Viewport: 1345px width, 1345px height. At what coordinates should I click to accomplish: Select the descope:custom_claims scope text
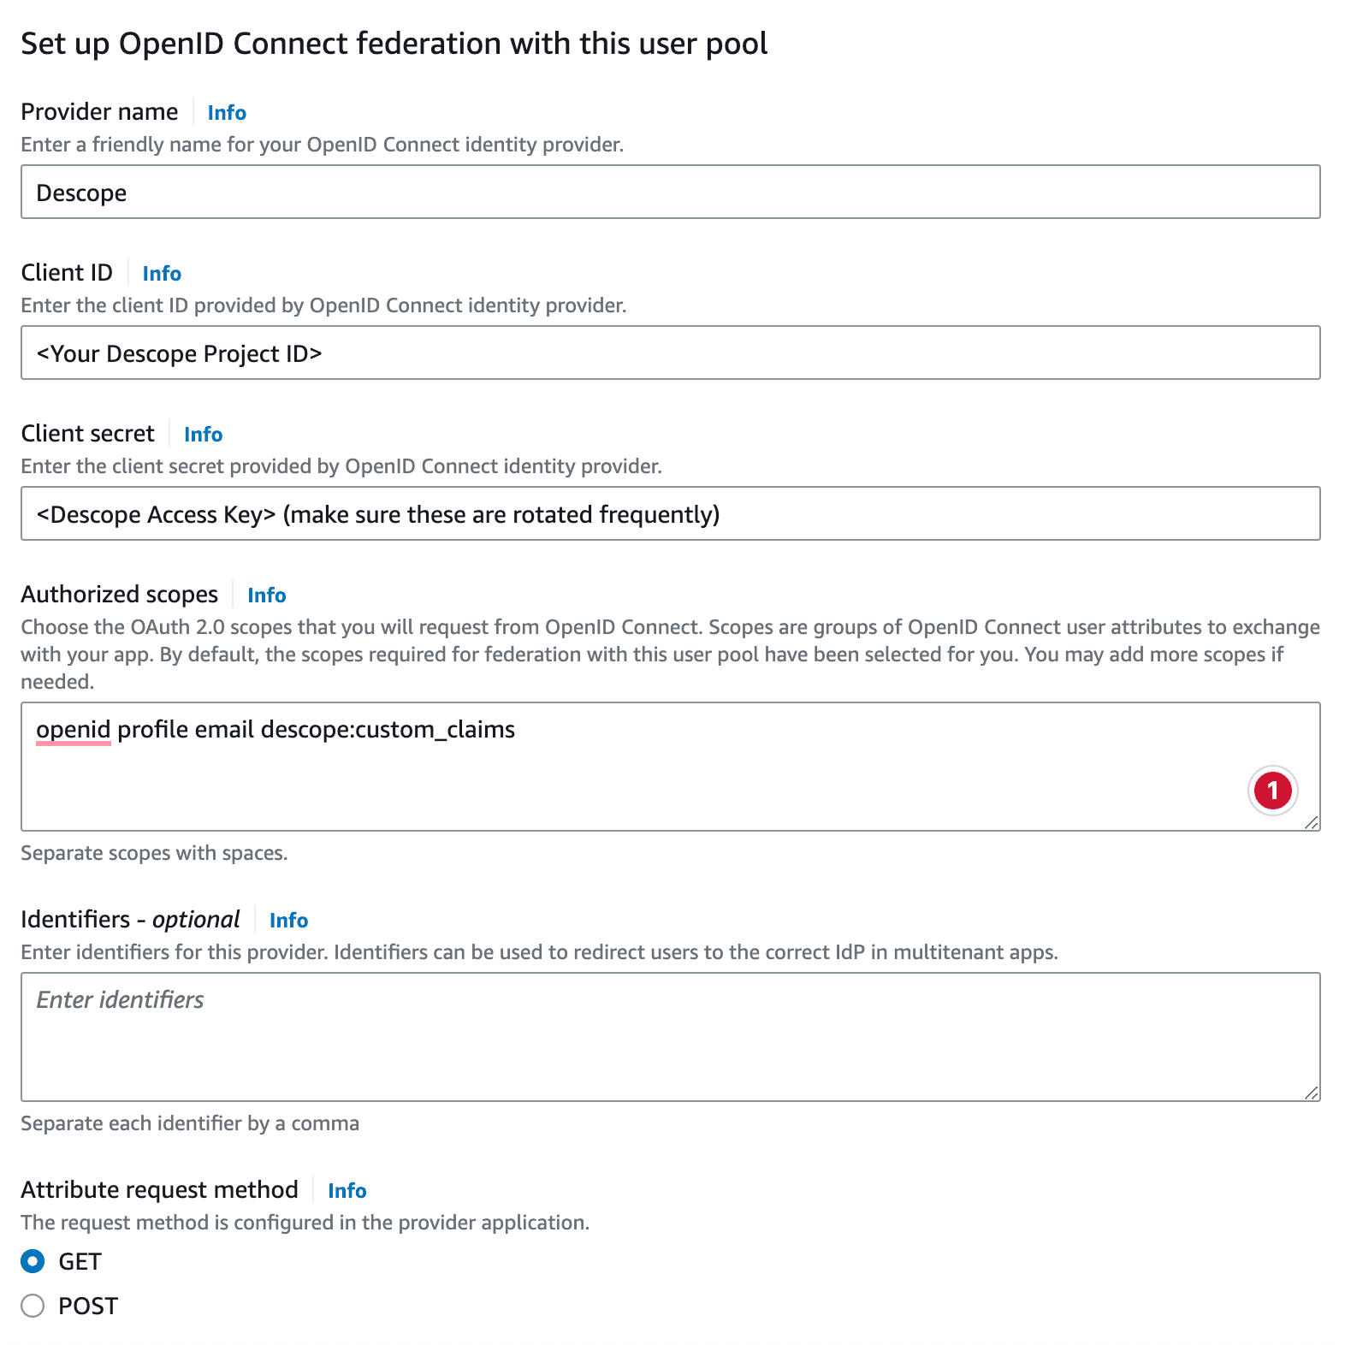[387, 729]
